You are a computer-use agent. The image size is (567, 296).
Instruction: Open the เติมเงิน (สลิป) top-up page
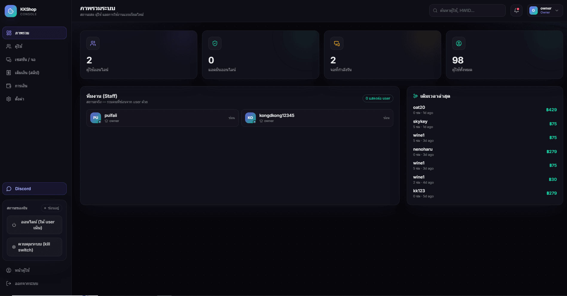click(34, 73)
